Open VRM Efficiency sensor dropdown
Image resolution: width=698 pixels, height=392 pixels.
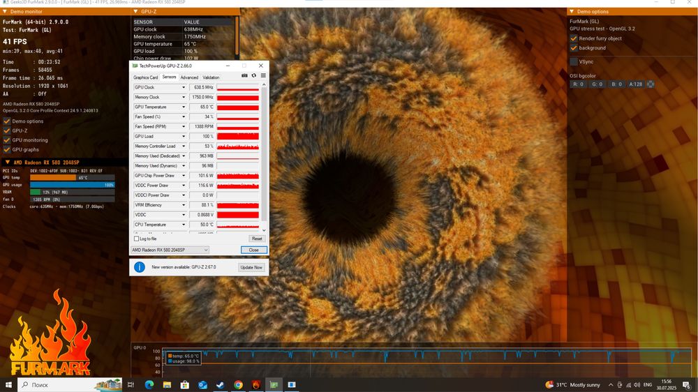click(184, 205)
